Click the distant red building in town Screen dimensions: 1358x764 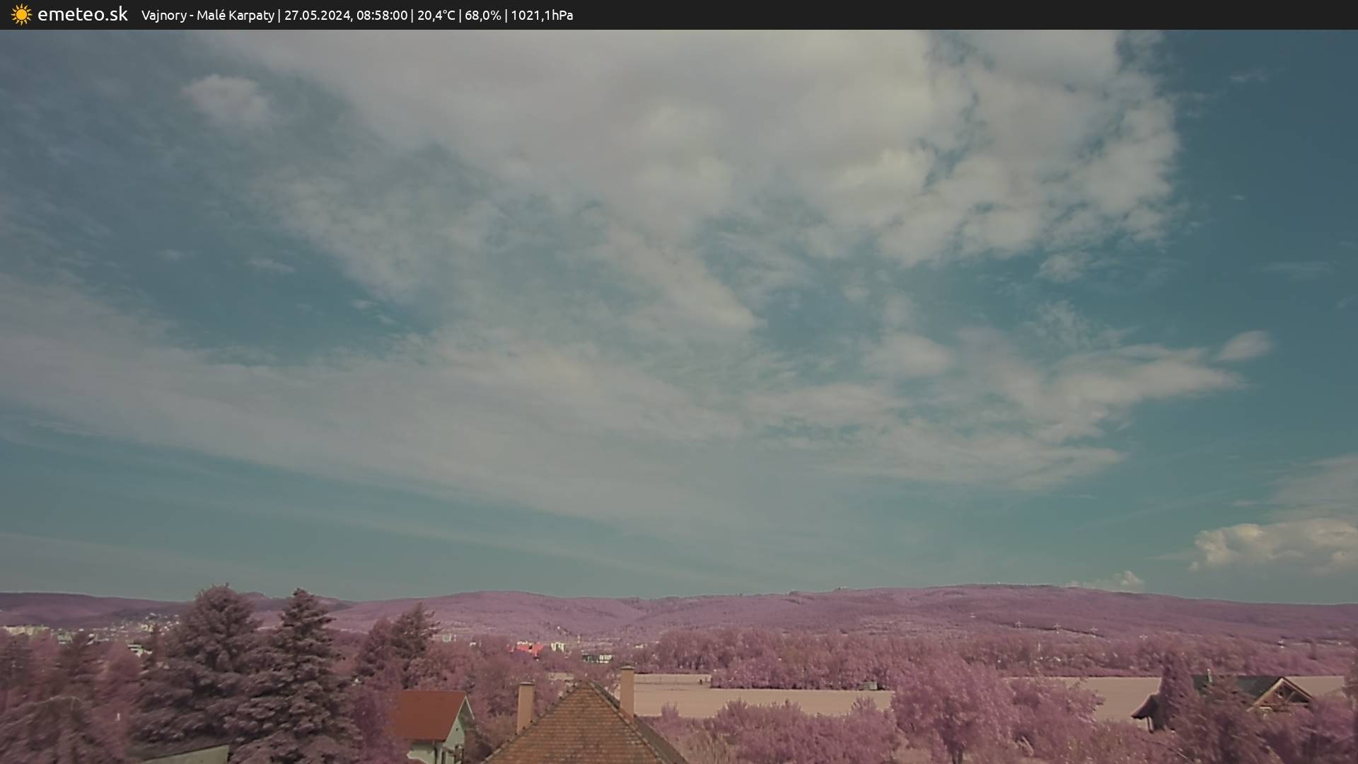coord(529,649)
